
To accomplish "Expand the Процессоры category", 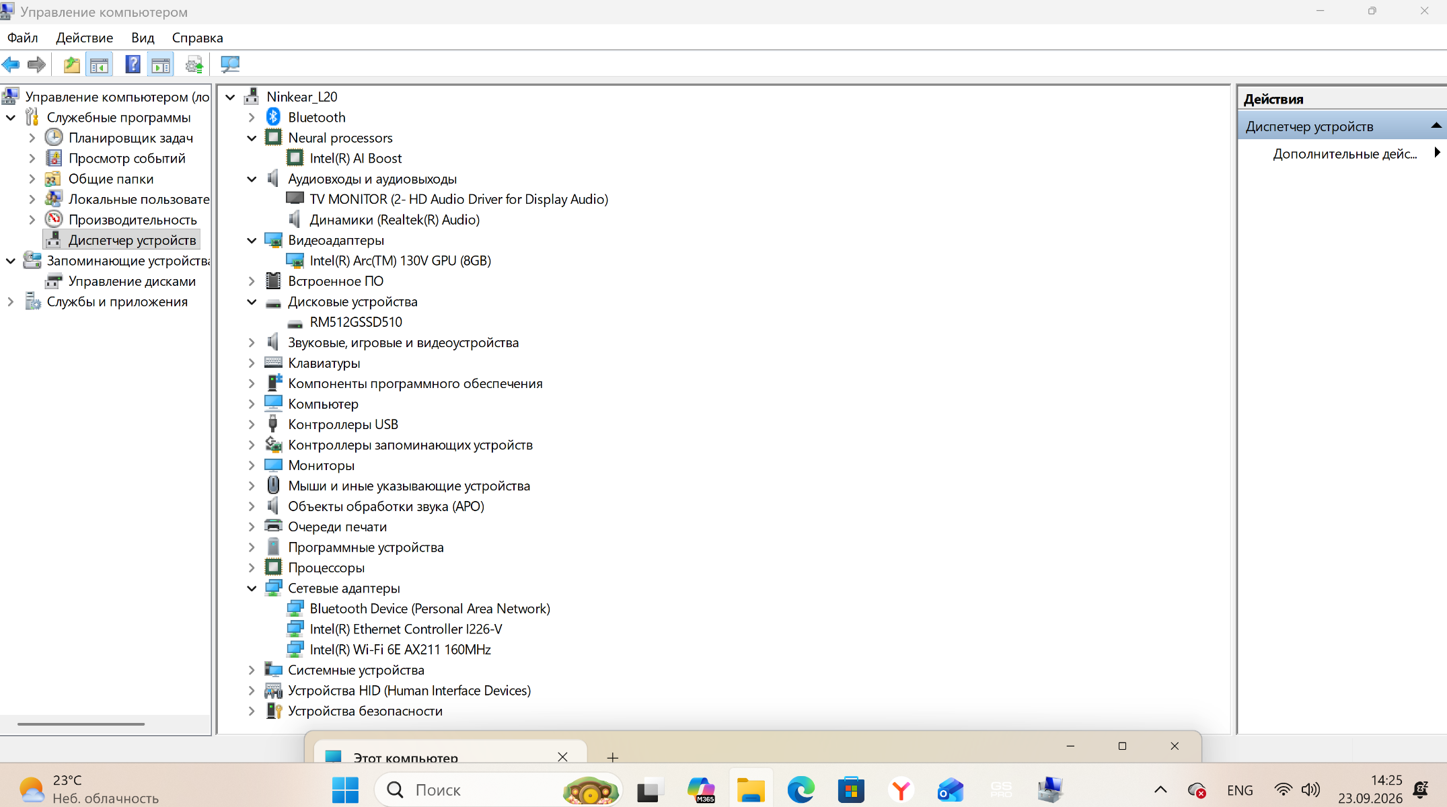I will (252, 568).
